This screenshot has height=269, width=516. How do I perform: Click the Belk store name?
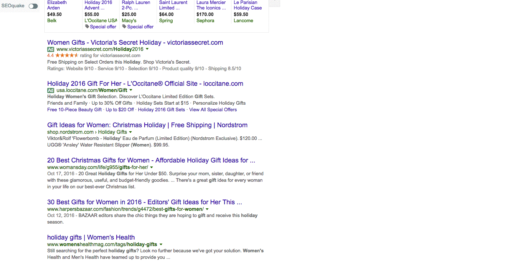point(52,20)
